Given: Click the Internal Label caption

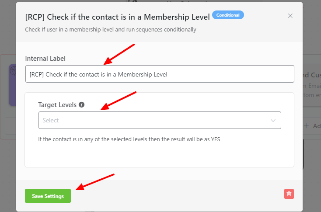Looking at the screenshot, I should 45,59.
